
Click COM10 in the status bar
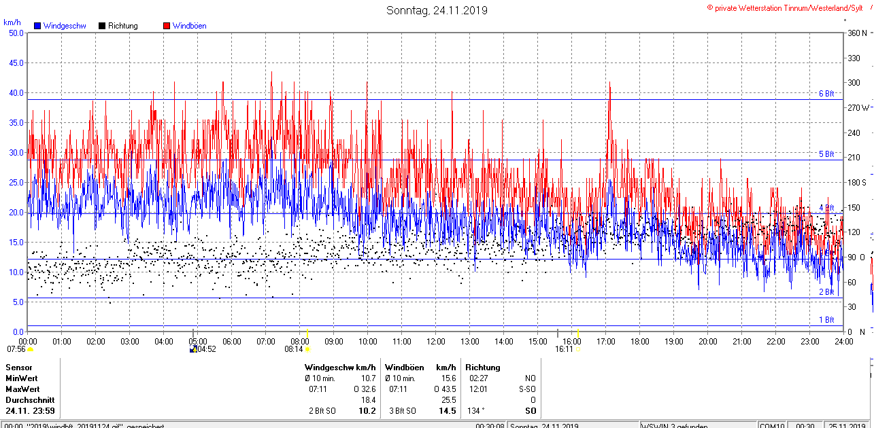(x=772, y=426)
